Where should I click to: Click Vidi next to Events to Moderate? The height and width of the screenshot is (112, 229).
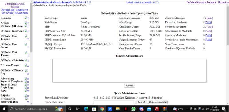[x=208, y=36]
